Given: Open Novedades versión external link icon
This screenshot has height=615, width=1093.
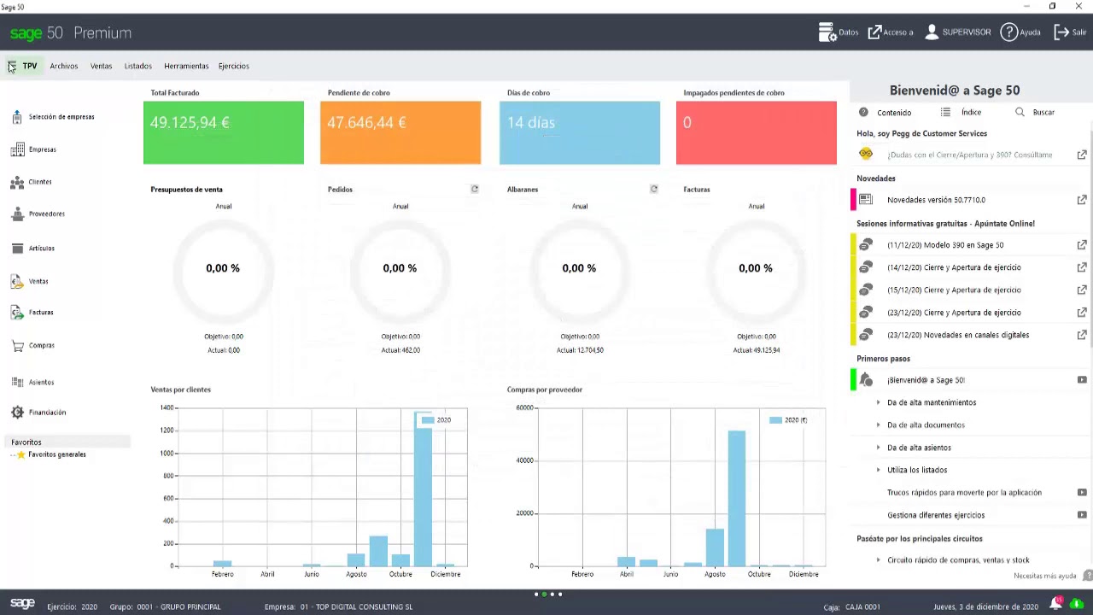Looking at the screenshot, I should pos(1082,200).
